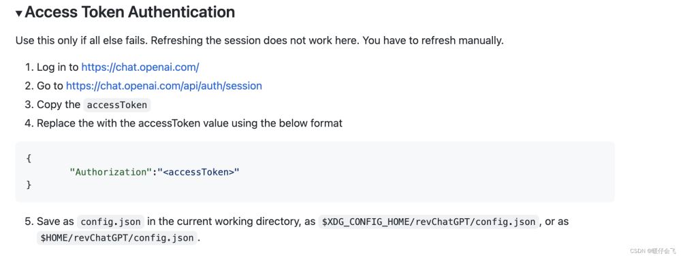The image size is (681, 257).
Task: Click the $XDG_CONFIG_HOME/revChatGPT/config.json path
Action: click(x=428, y=222)
